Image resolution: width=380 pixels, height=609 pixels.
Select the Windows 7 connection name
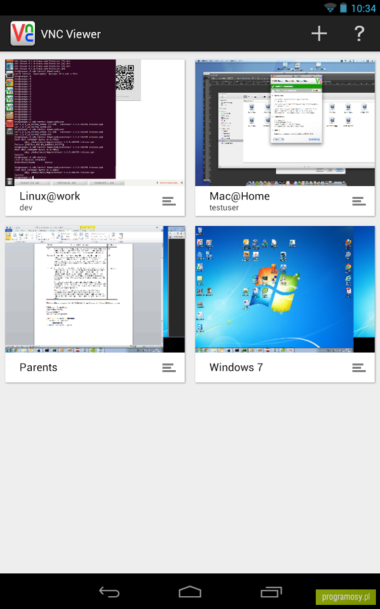click(236, 367)
